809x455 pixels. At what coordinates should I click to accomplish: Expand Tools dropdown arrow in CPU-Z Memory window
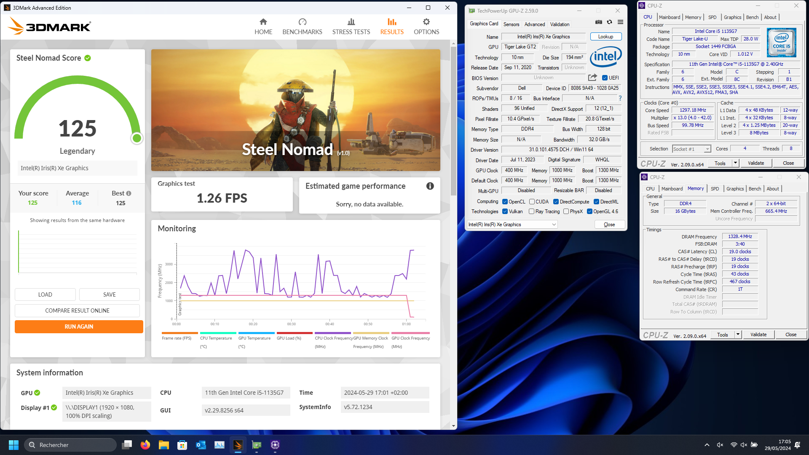738,335
